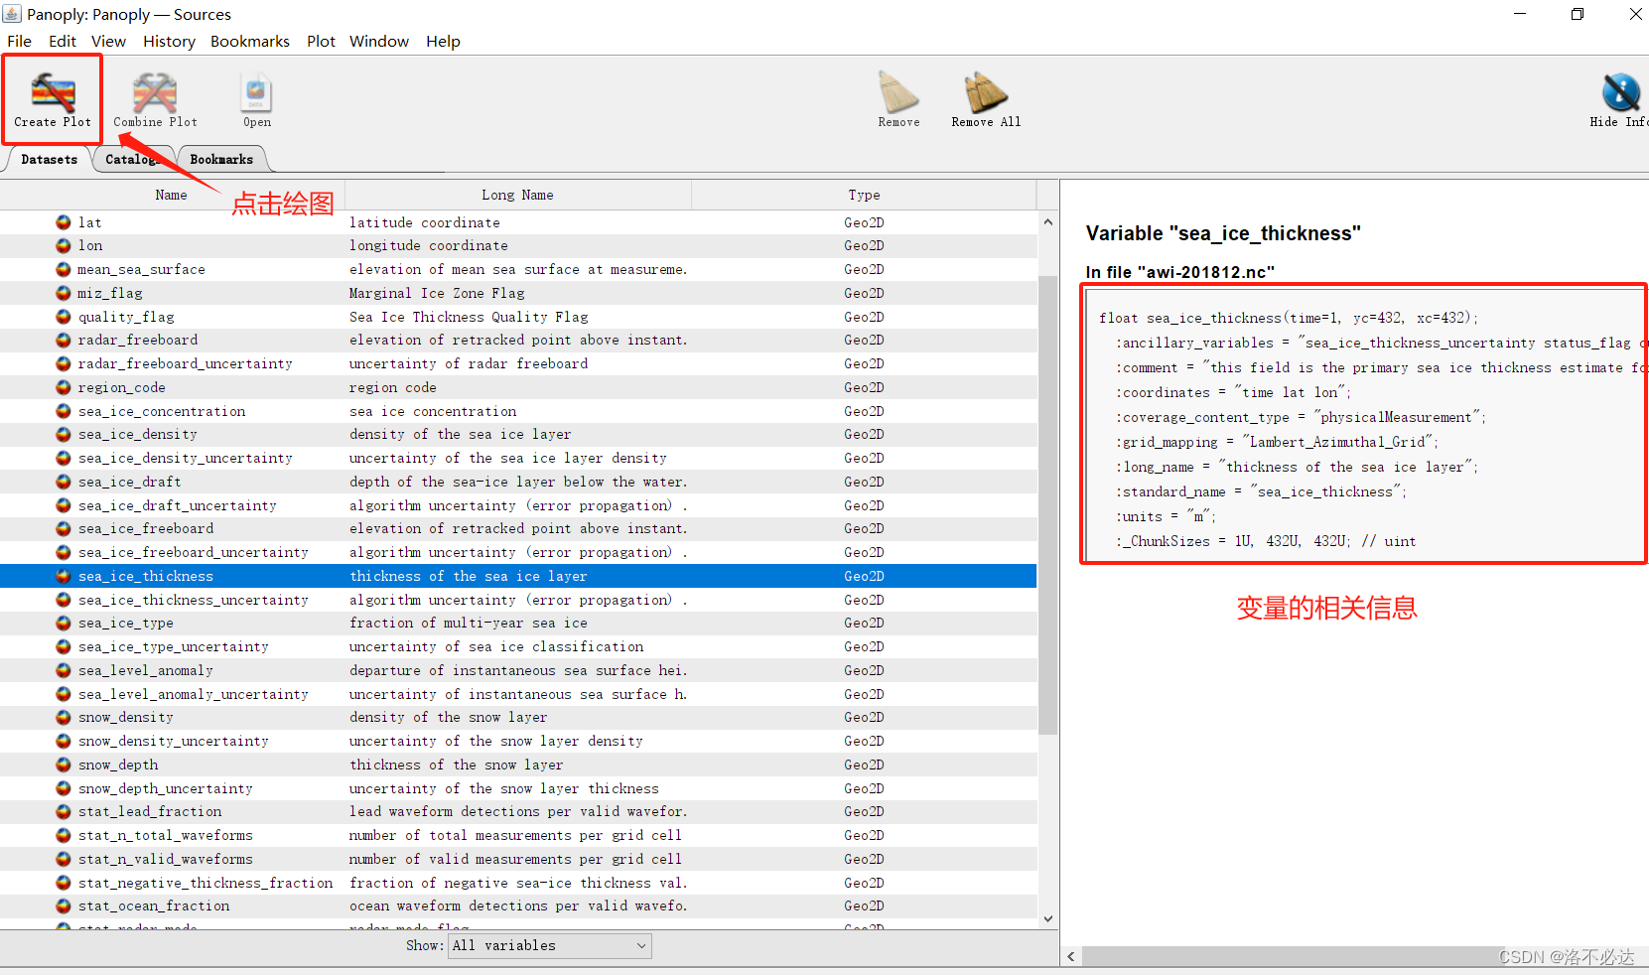Image resolution: width=1649 pixels, height=975 pixels.
Task: Click the globe icon beside lat variable
Action: [x=64, y=221]
